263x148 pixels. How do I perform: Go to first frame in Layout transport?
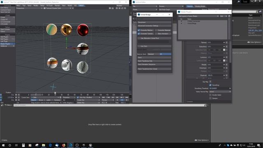pyautogui.click(x=103, y=97)
